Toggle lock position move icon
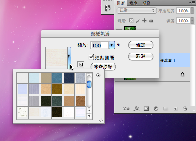 click(144, 21)
